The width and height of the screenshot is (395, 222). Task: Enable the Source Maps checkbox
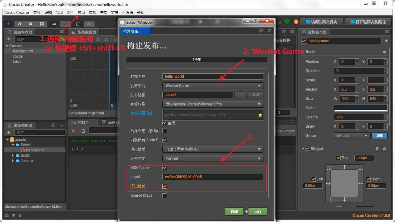click(x=165, y=195)
